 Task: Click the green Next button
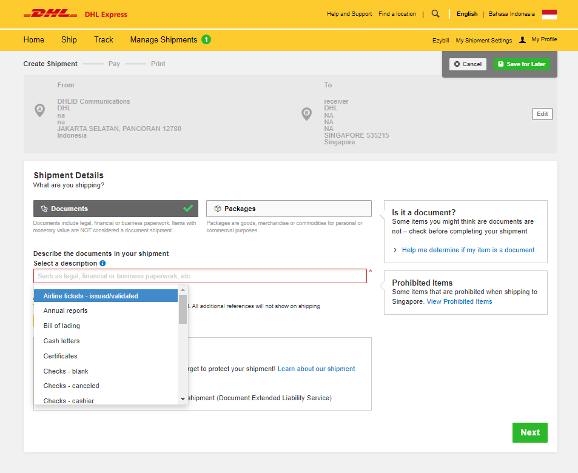(529, 432)
